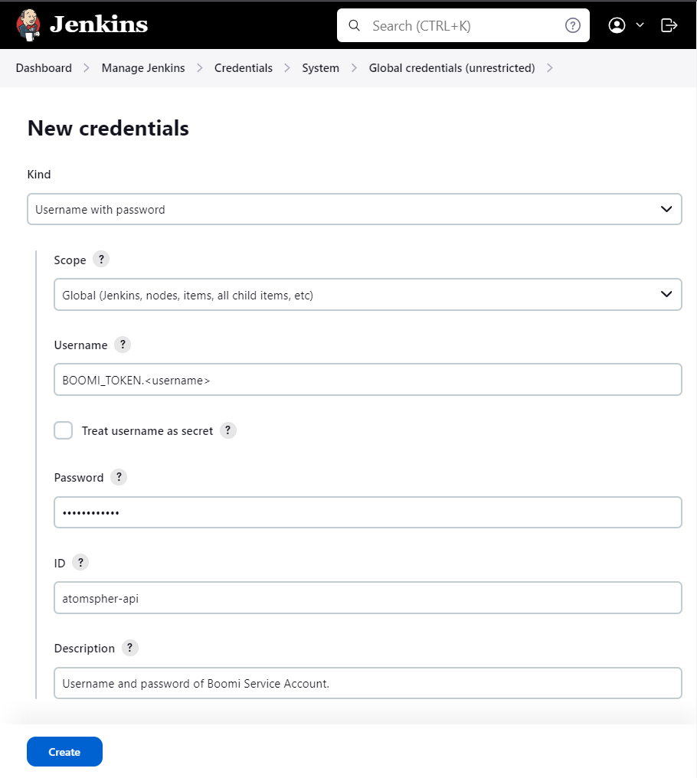Focus the Search (CTRL+K) box

point(463,25)
